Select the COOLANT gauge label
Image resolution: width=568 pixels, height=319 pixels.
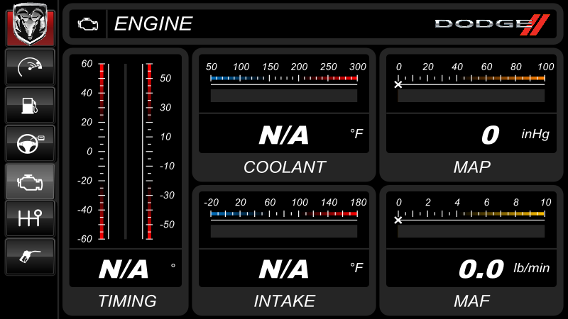point(285,167)
